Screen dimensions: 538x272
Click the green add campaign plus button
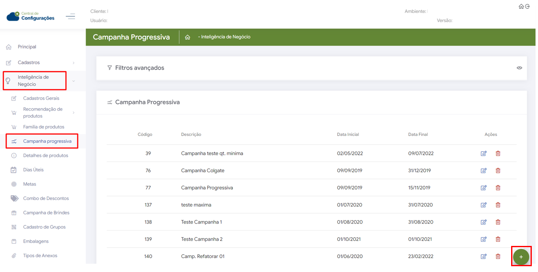521,257
